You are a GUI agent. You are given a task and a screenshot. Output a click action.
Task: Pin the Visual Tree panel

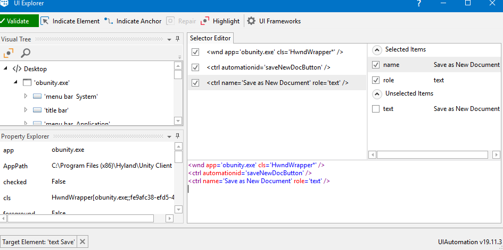pyautogui.click(x=177, y=39)
